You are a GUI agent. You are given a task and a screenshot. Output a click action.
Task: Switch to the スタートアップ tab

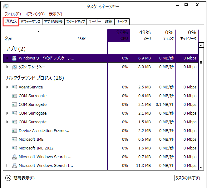75,21
